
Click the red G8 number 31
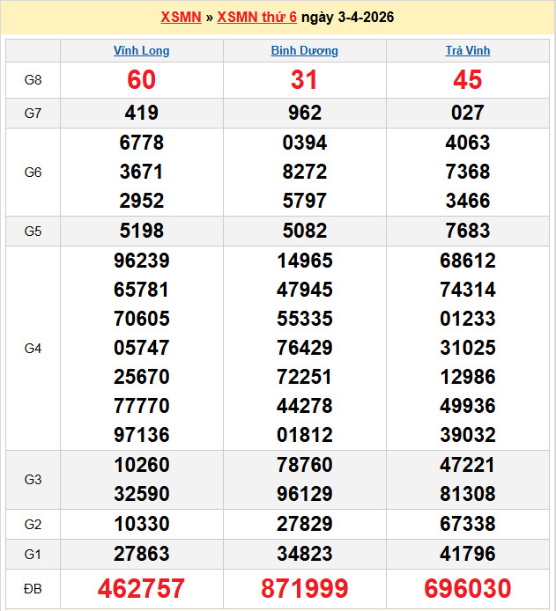click(x=304, y=80)
